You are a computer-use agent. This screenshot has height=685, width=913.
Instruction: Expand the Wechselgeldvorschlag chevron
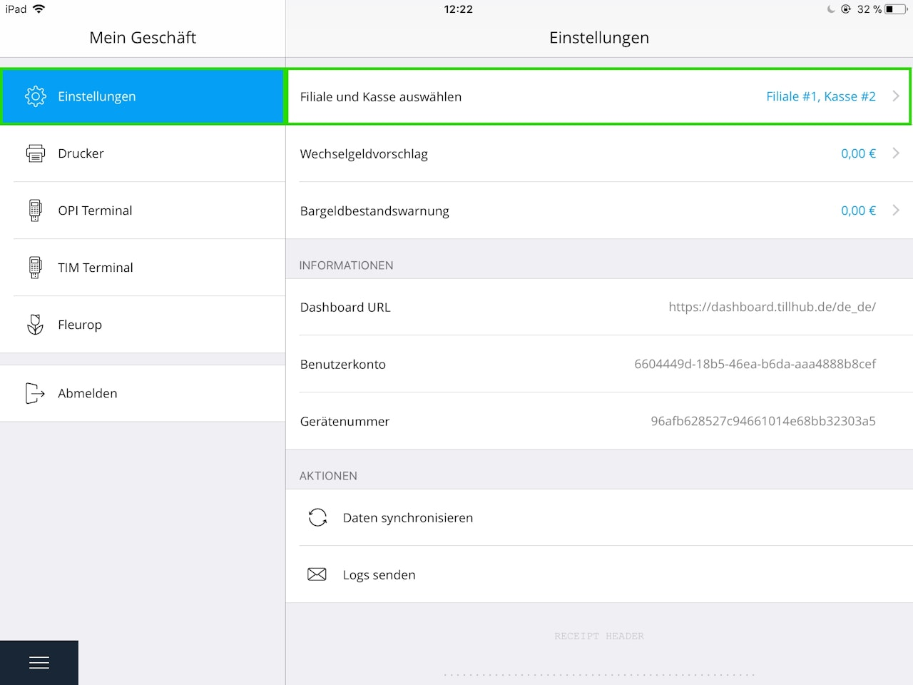(x=896, y=153)
